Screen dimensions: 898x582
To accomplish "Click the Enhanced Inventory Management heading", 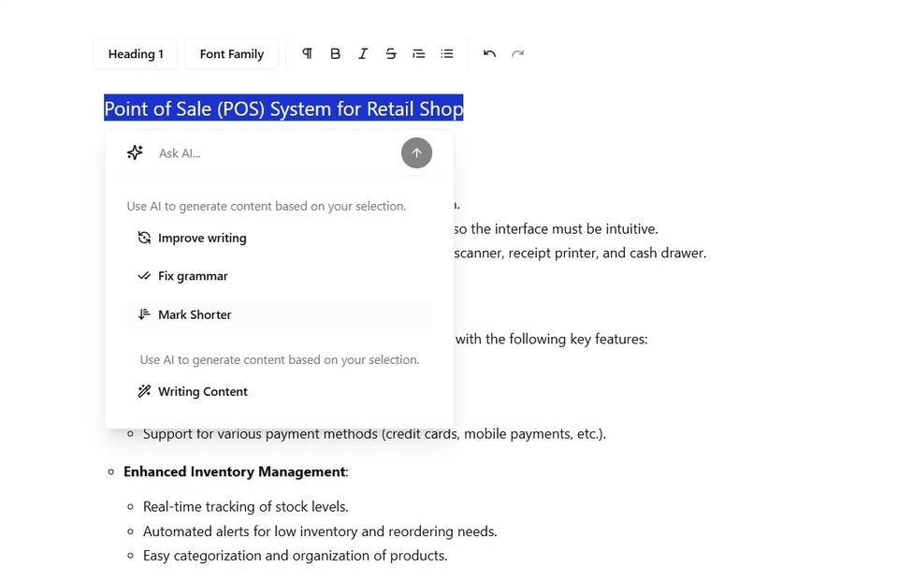I will click(234, 472).
